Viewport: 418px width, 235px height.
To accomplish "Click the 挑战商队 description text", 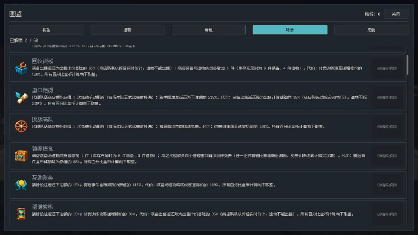I will pos(178,127).
